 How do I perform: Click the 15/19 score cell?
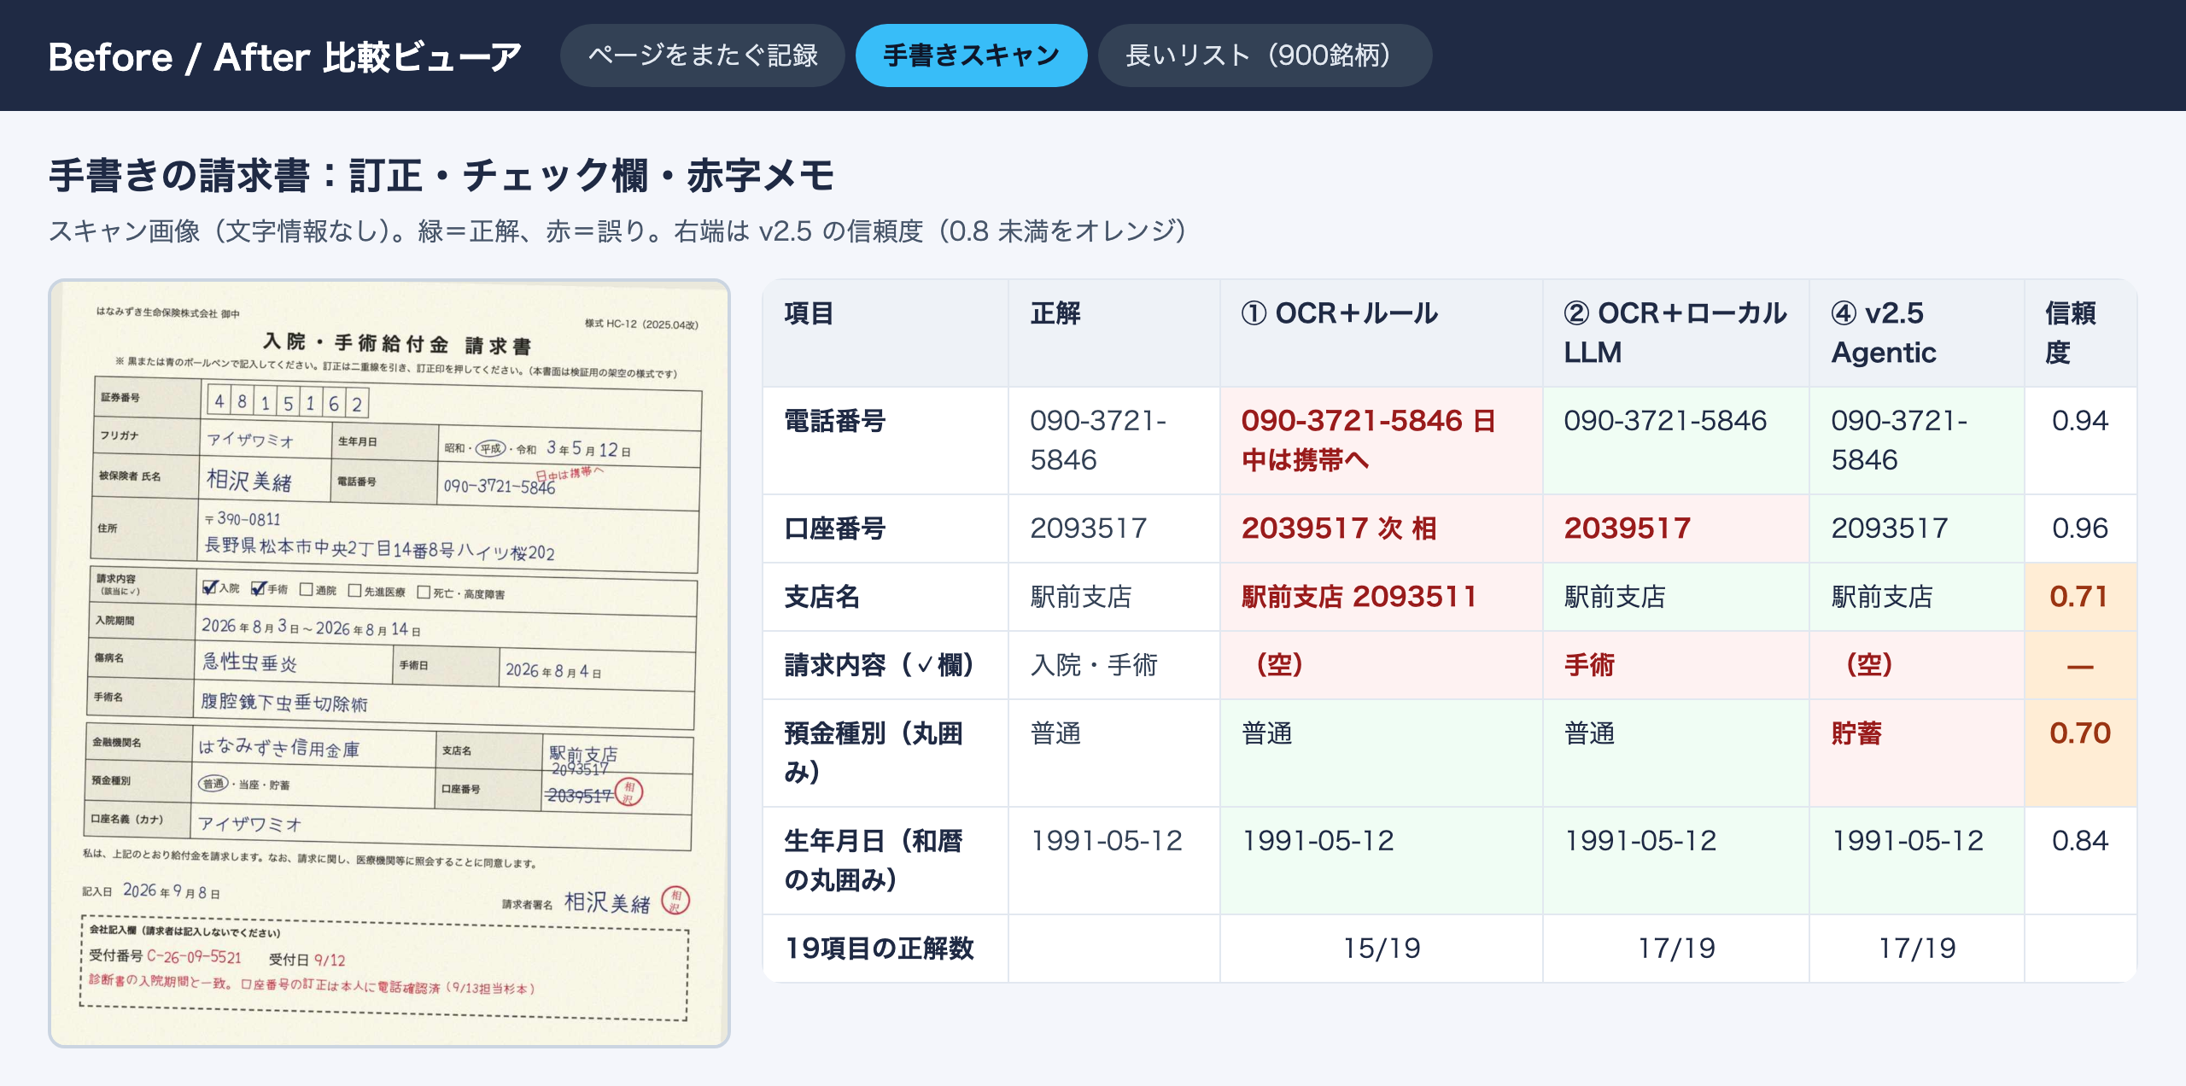pos(1381,949)
